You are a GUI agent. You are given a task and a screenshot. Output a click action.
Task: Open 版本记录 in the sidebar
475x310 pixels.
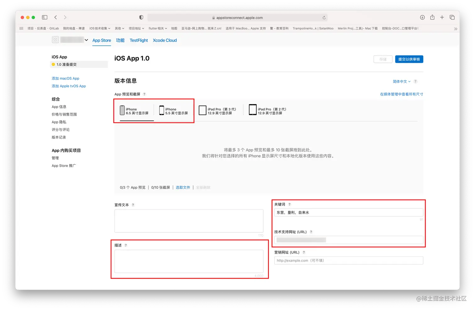pos(59,137)
